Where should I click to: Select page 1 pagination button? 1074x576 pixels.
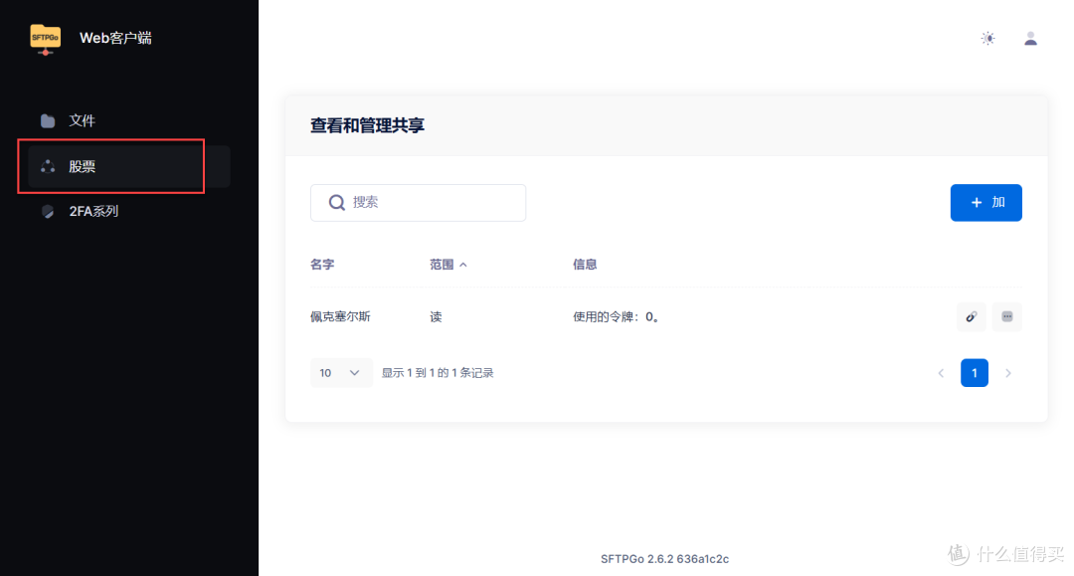[x=974, y=373]
